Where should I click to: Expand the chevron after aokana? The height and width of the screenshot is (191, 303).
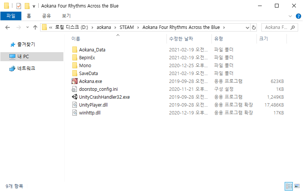[x=115, y=28]
